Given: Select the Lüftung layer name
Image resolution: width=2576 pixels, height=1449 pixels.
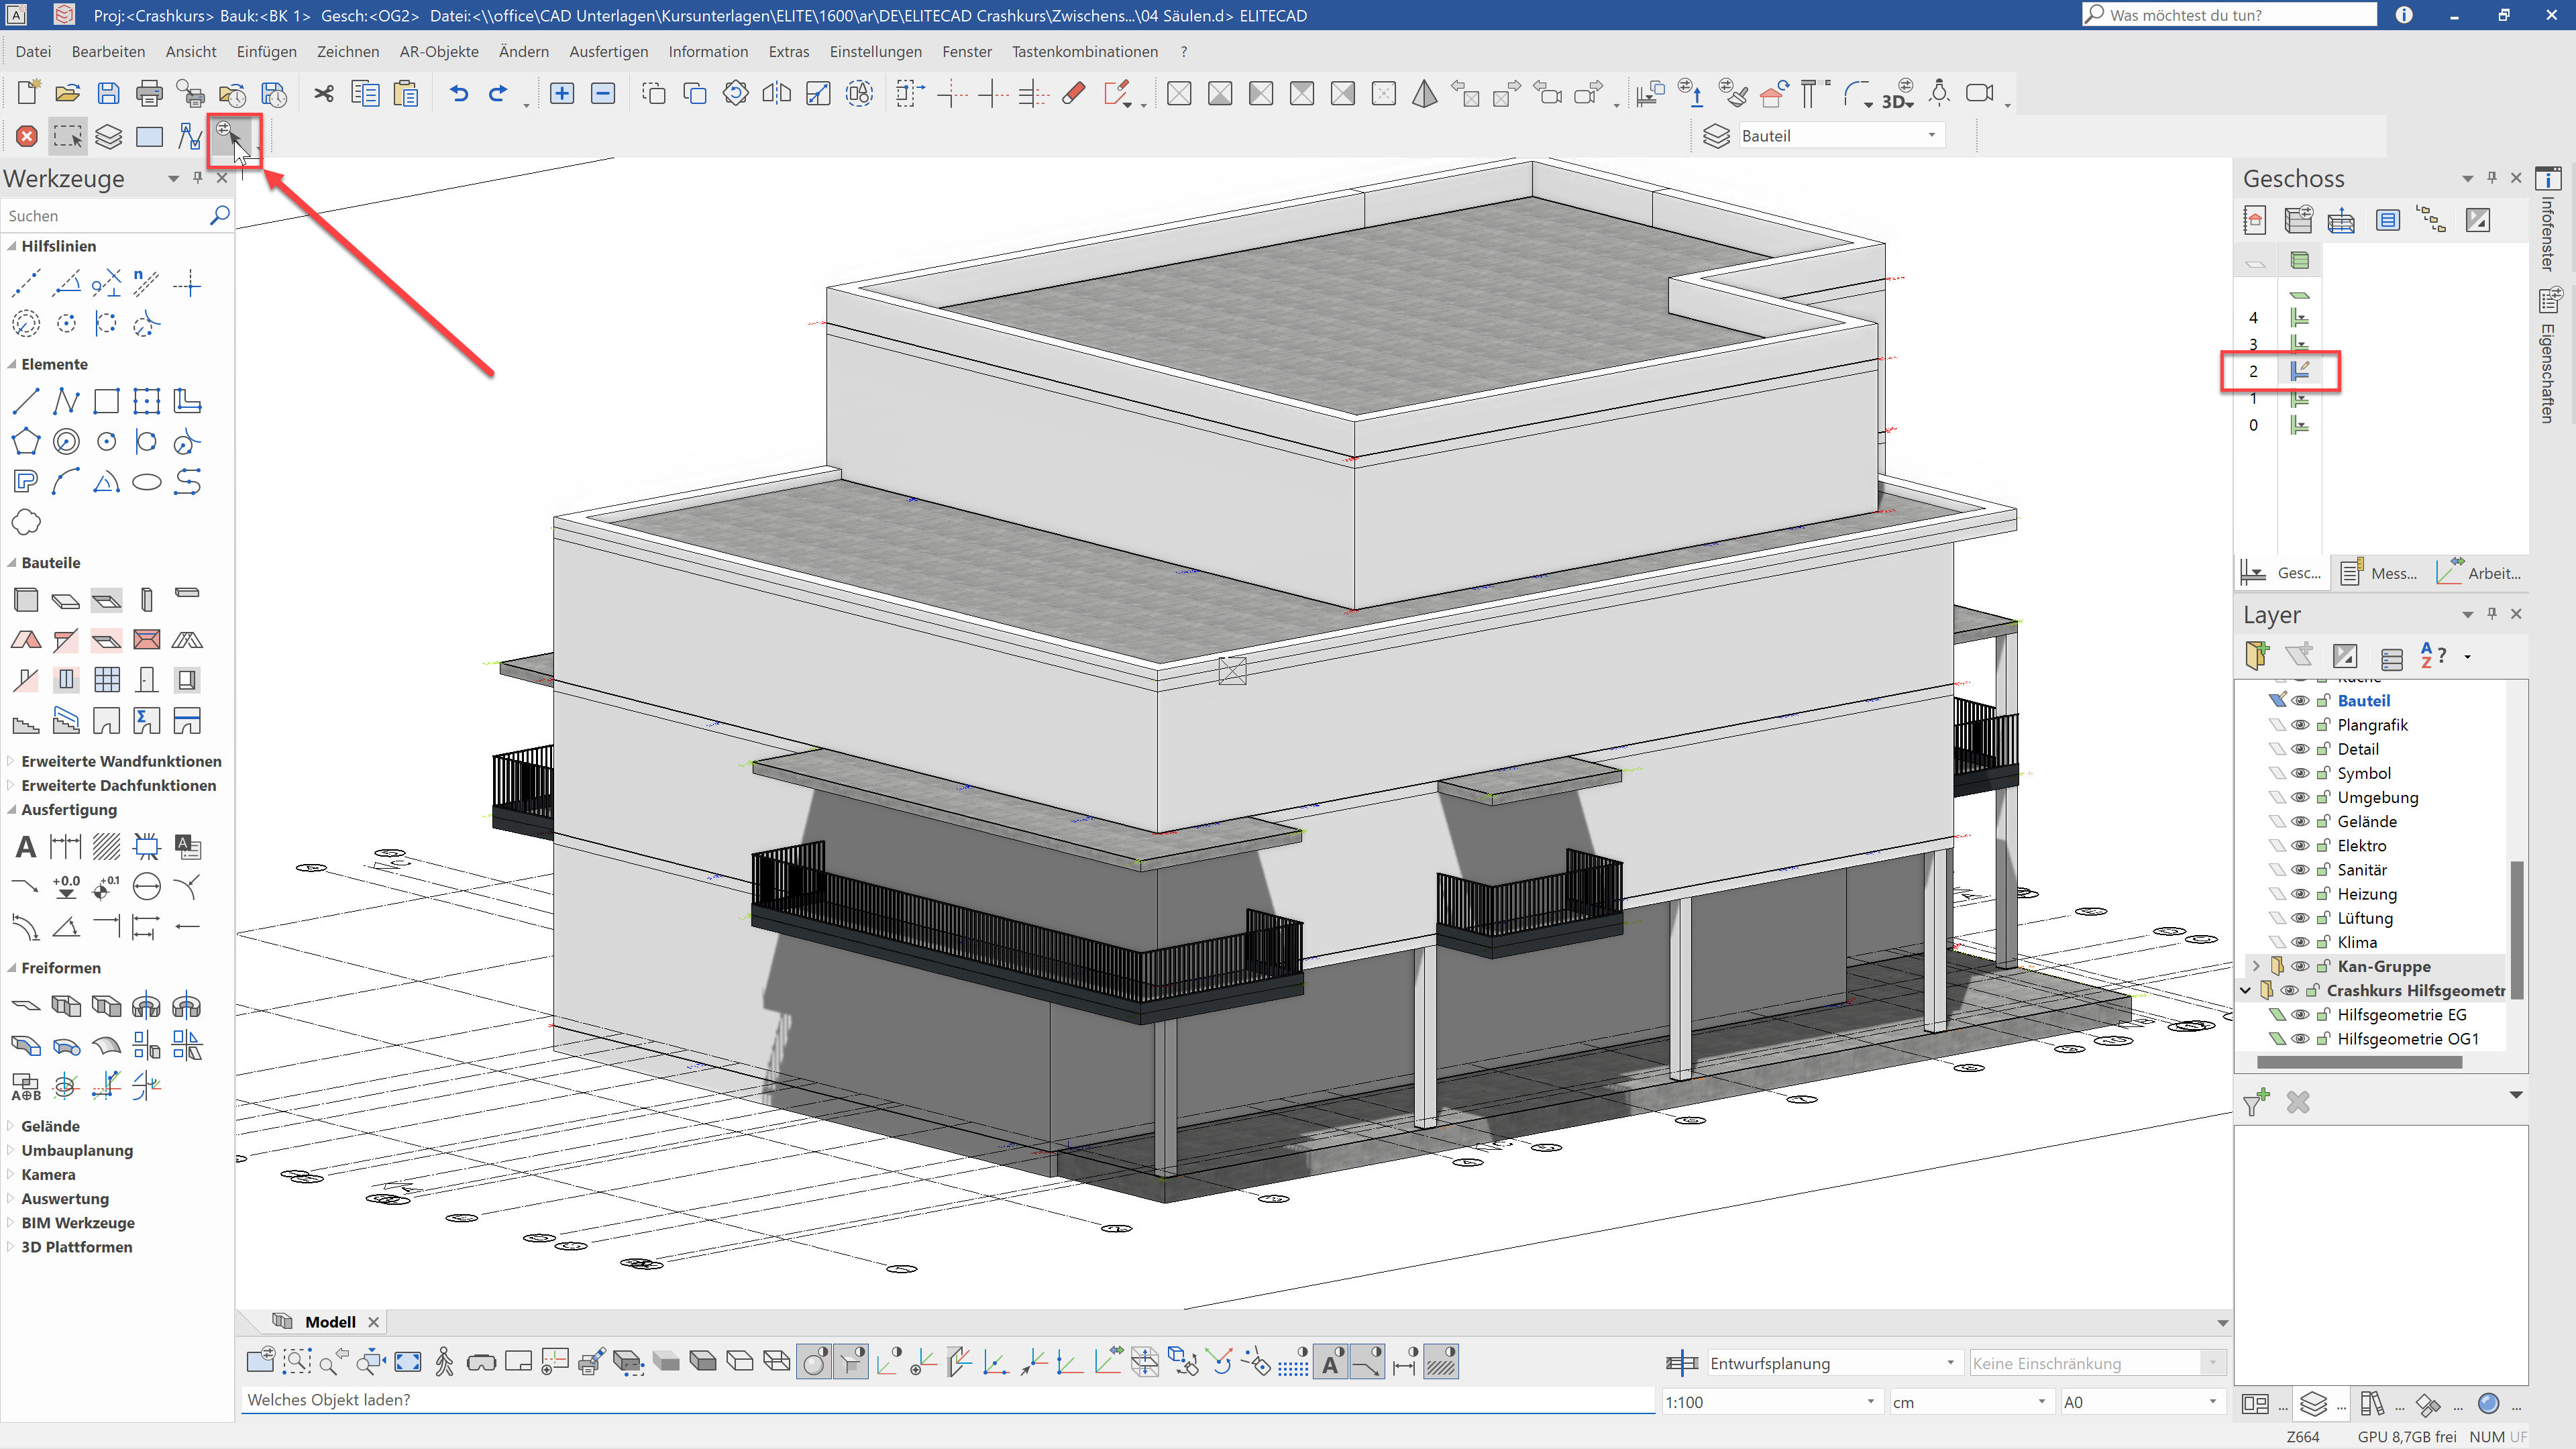Looking at the screenshot, I should click(x=2364, y=918).
